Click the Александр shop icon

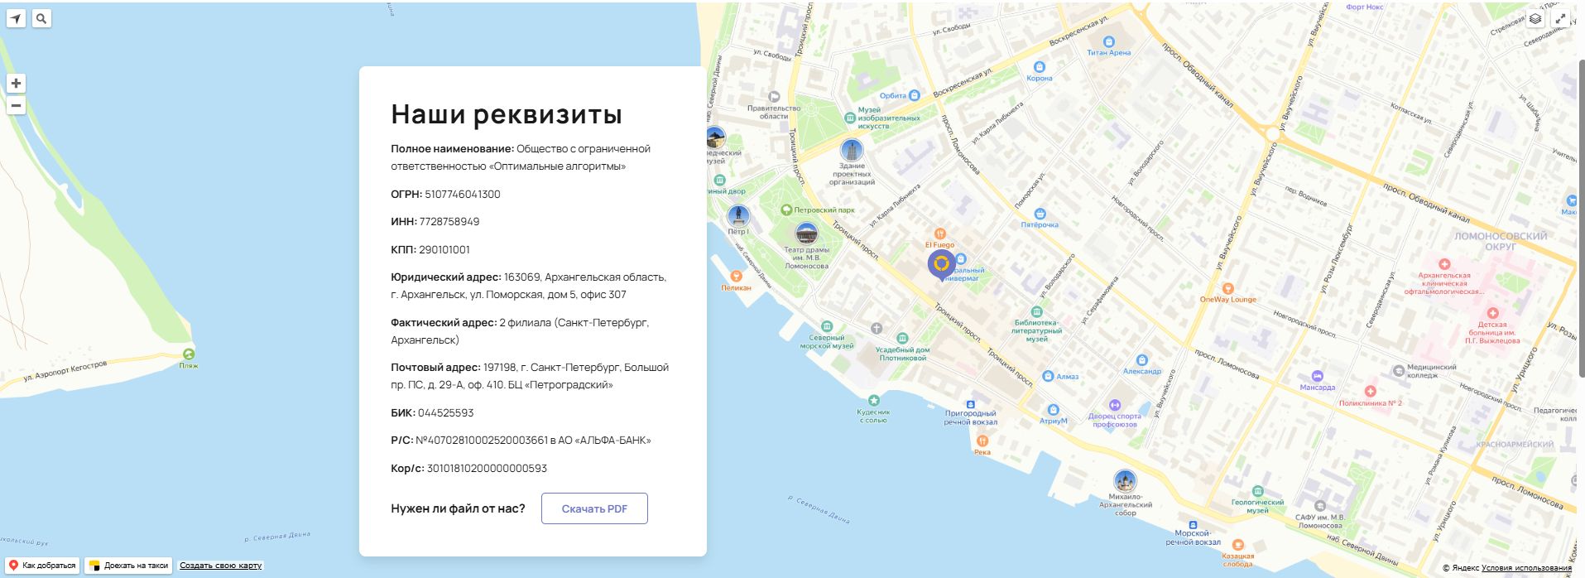pos(1142,360)
